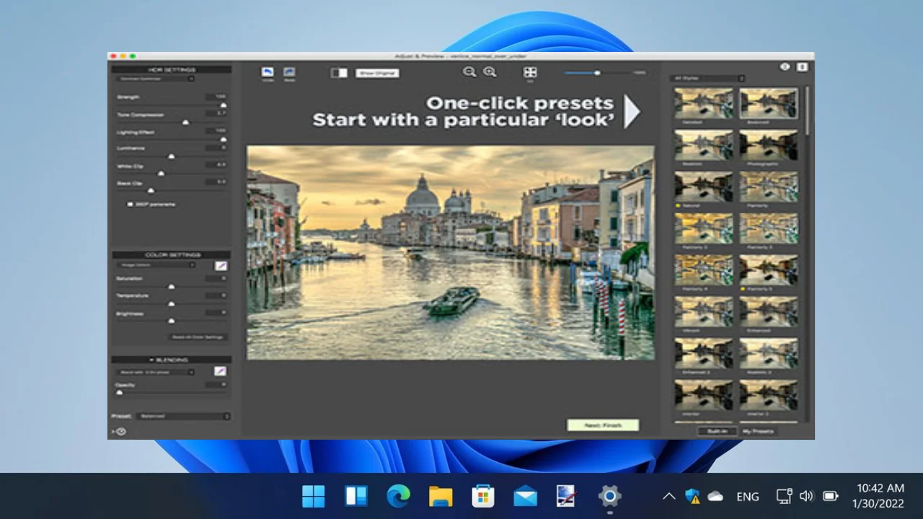Open Microsoft Store from taskbar
Image resolution: width=923 pixels, height=519 pixels.
(483, 496)
